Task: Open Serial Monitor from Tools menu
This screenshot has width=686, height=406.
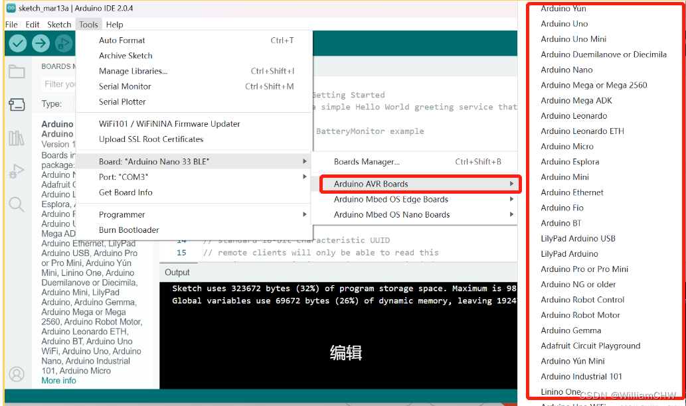Action: click(x=195, y=86)
